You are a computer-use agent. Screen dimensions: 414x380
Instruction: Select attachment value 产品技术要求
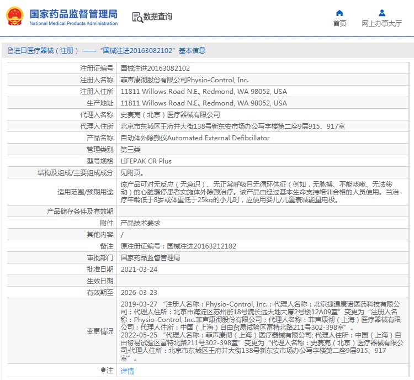[x=140, y=223]
